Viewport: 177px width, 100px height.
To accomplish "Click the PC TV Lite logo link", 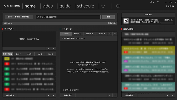I will [12, 6].
